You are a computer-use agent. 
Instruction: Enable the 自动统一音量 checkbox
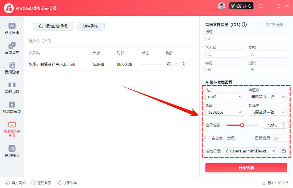207,138
